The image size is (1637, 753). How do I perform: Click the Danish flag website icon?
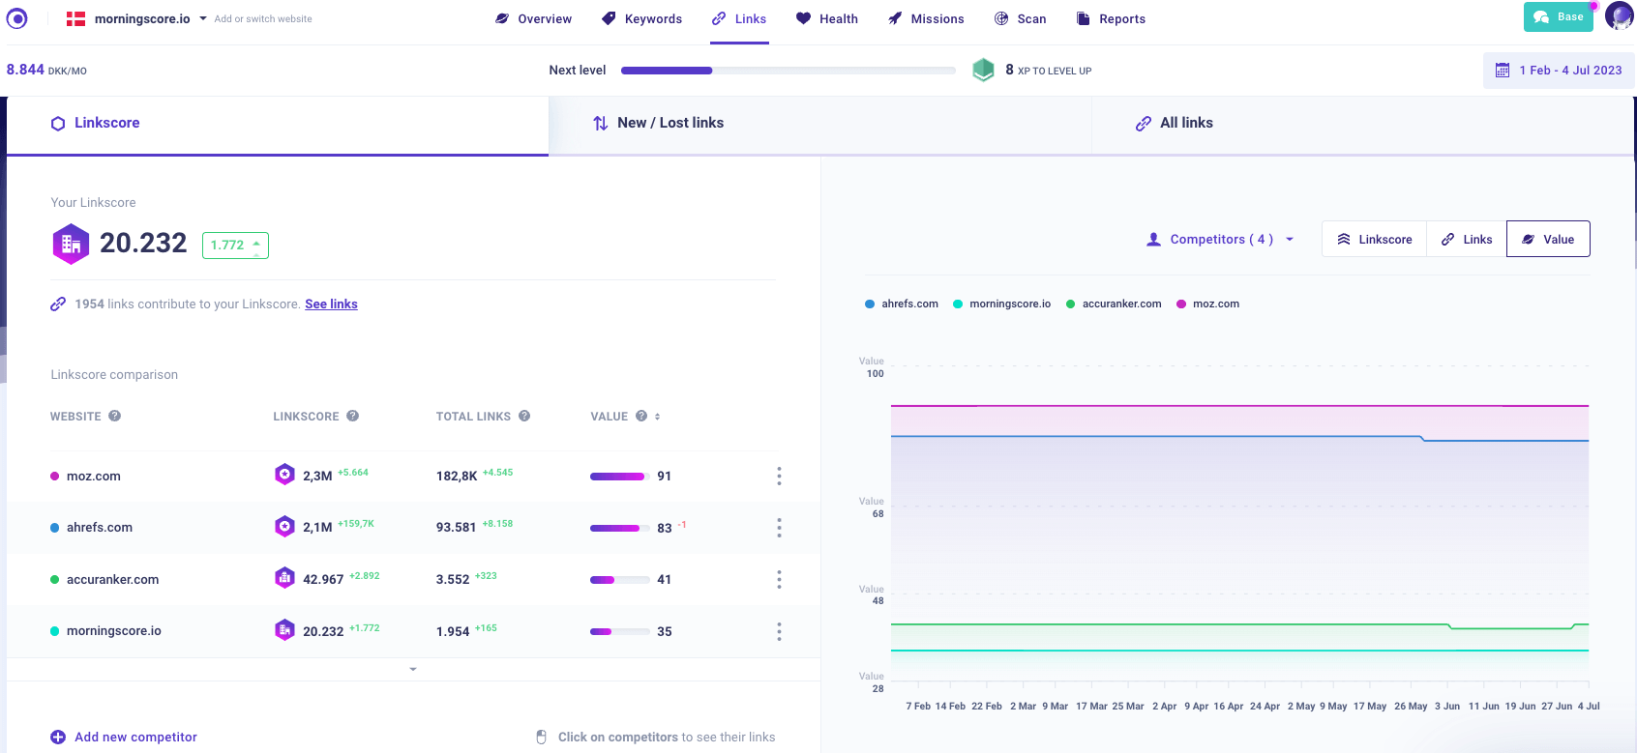coord(75,18)
